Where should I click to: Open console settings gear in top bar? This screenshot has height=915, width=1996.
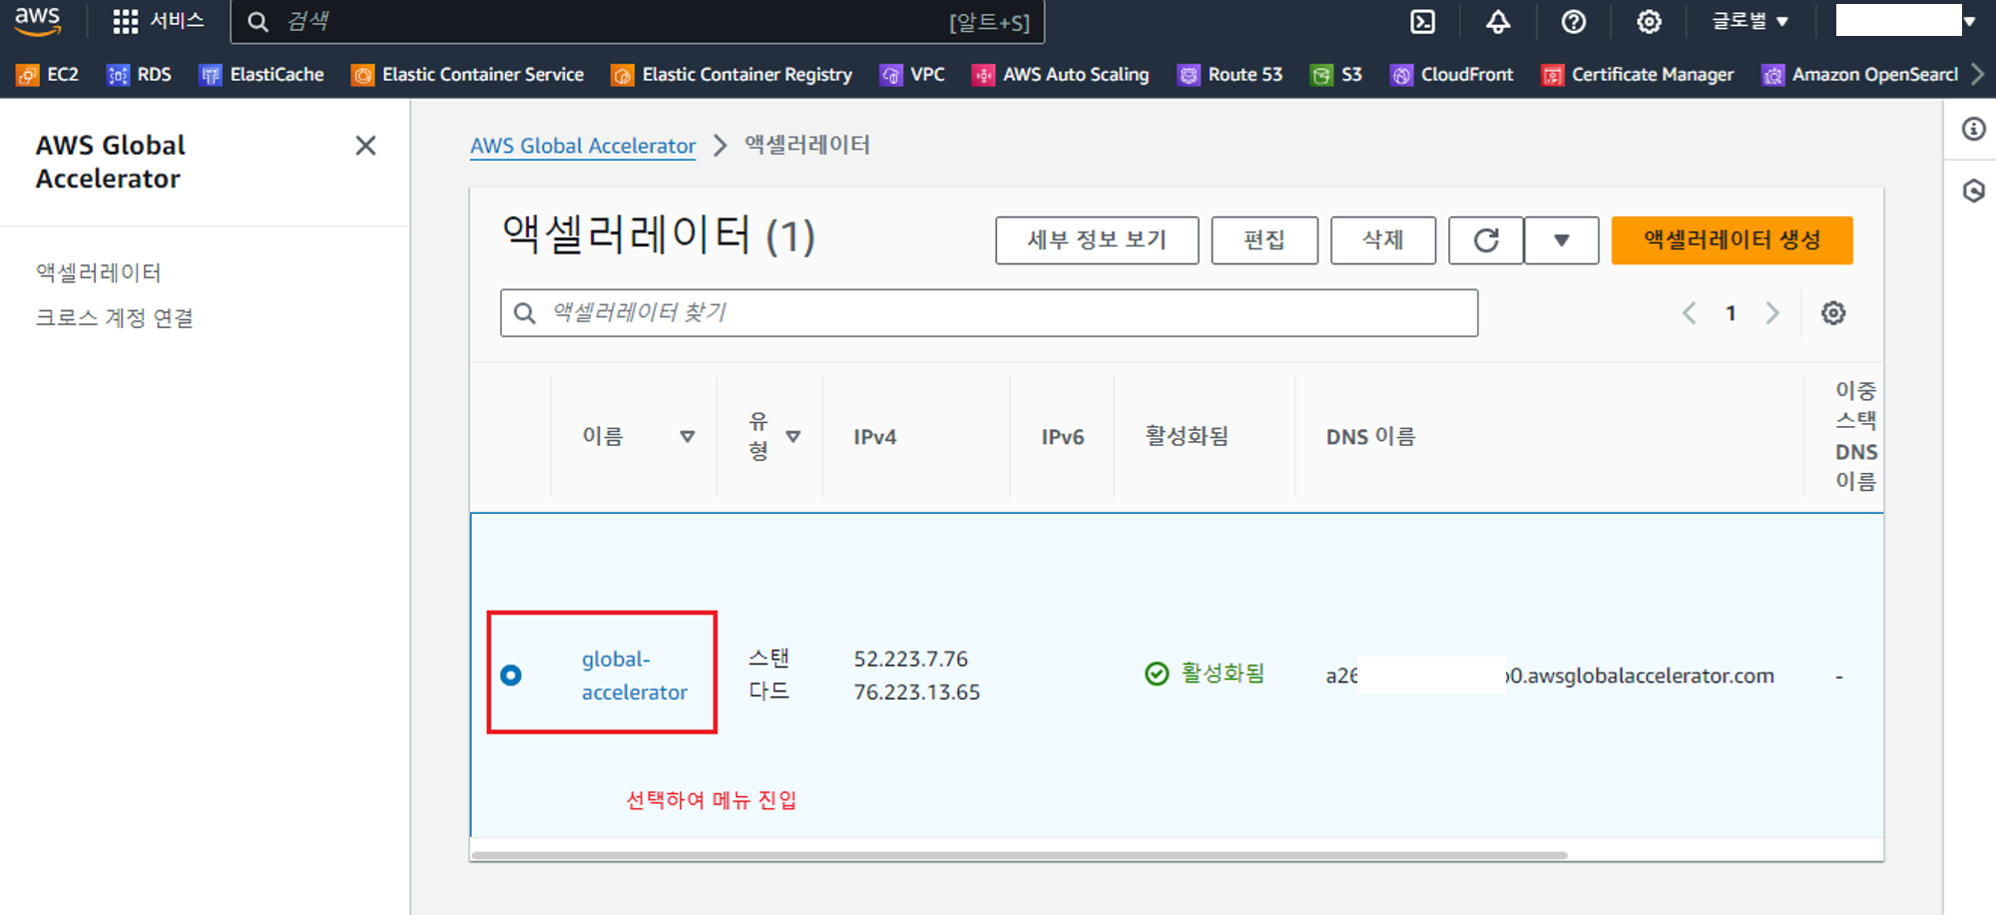[1649, 22]
